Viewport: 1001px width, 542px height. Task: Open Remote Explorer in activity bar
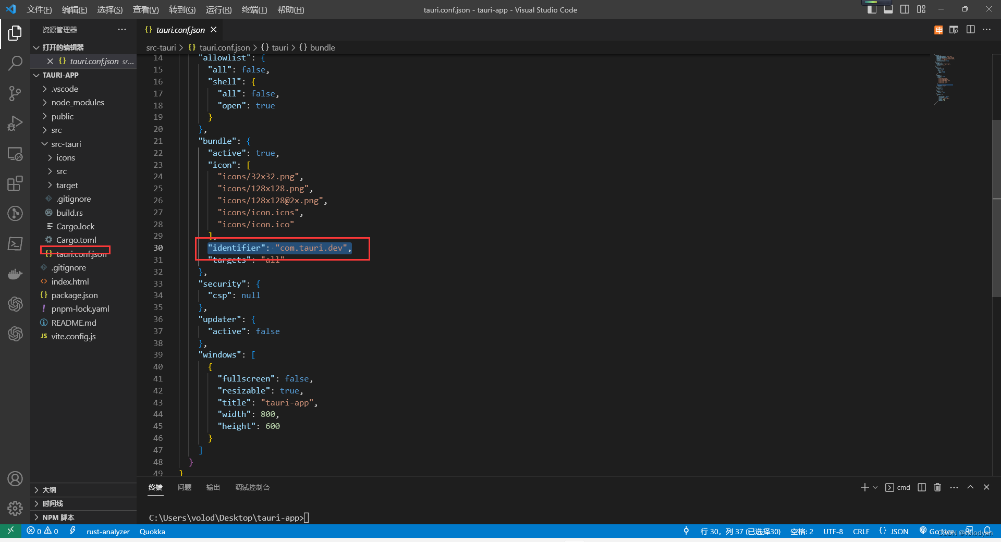[15, 154]
